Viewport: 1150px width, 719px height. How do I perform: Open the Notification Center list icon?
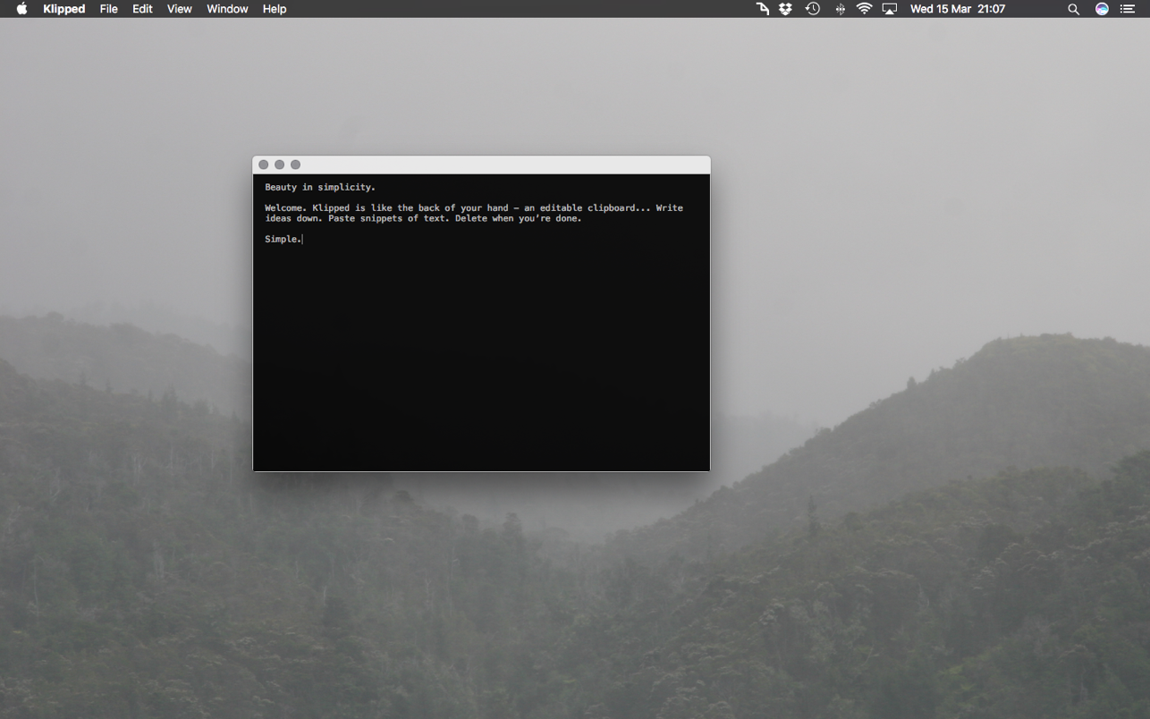pos(1128,9)
